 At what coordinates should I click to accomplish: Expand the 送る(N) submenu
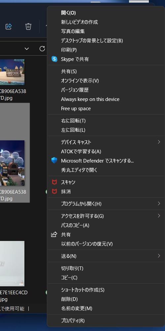[x=106, y=256]
